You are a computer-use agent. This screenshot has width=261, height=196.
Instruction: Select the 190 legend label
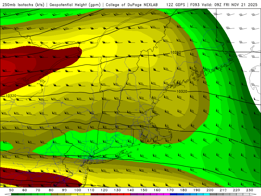click(x=197, y=190)
